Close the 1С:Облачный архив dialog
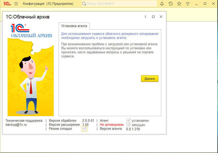218x153 pixels. pyautogui.click(x=161, y=17)
